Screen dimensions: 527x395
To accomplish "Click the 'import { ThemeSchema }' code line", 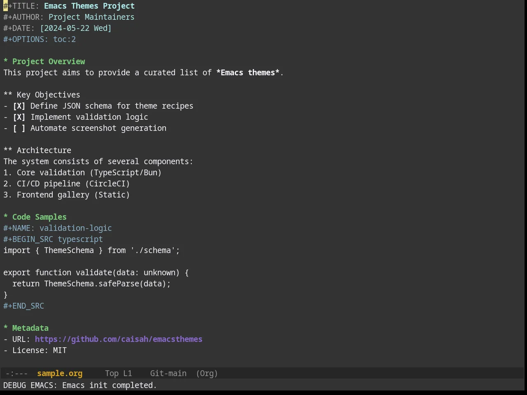I will tap(91, 250).
